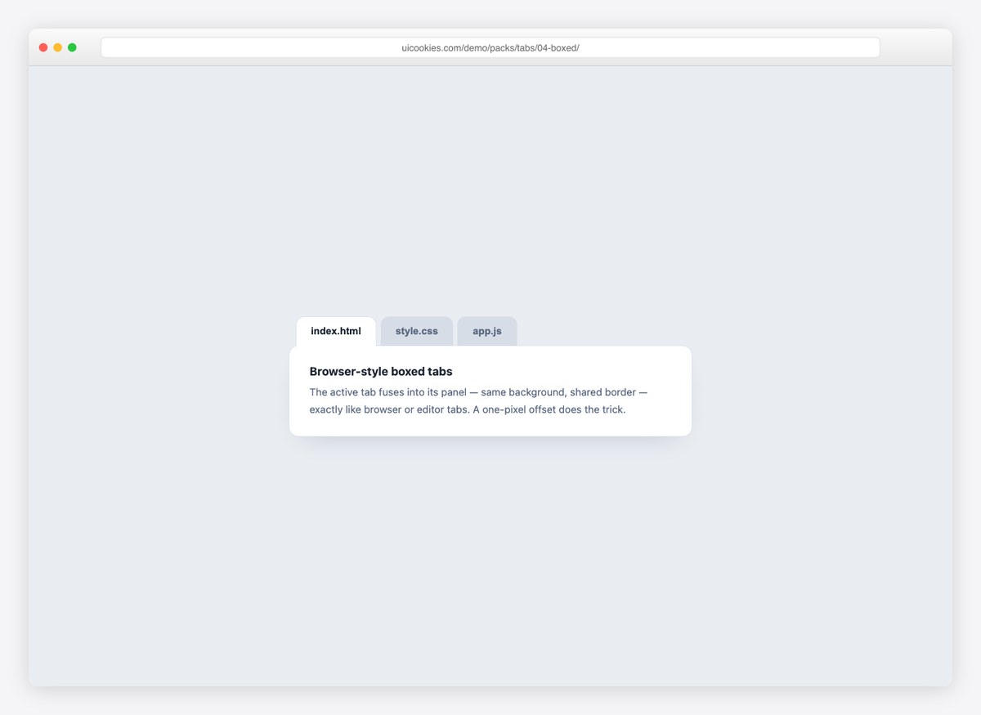Click the heading "Browser-style boxed tabs"

[x=381, y=371]
